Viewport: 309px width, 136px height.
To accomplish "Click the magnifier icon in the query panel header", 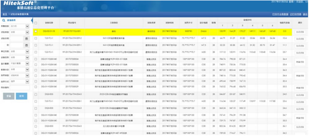I will point(3,20).
